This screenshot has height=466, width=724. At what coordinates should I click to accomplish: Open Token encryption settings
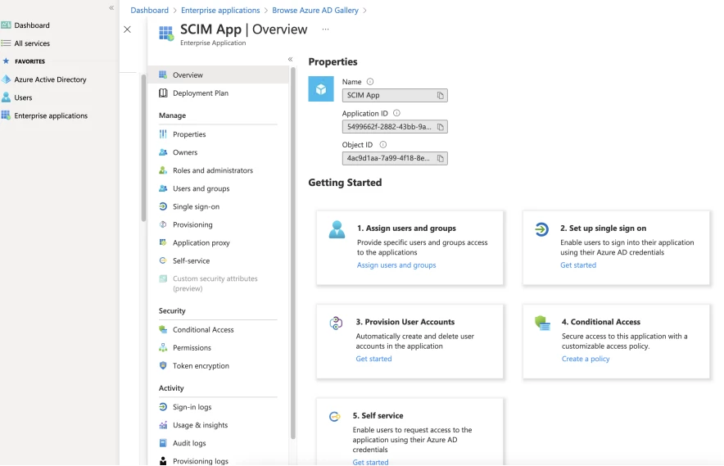201,366
